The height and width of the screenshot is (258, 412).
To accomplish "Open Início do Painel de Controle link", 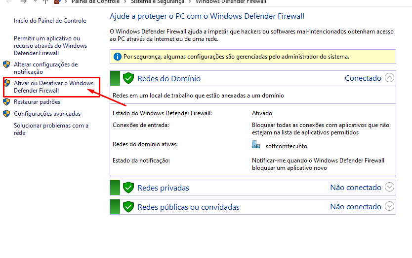I will pyautogui.click(x=50, y=21).
